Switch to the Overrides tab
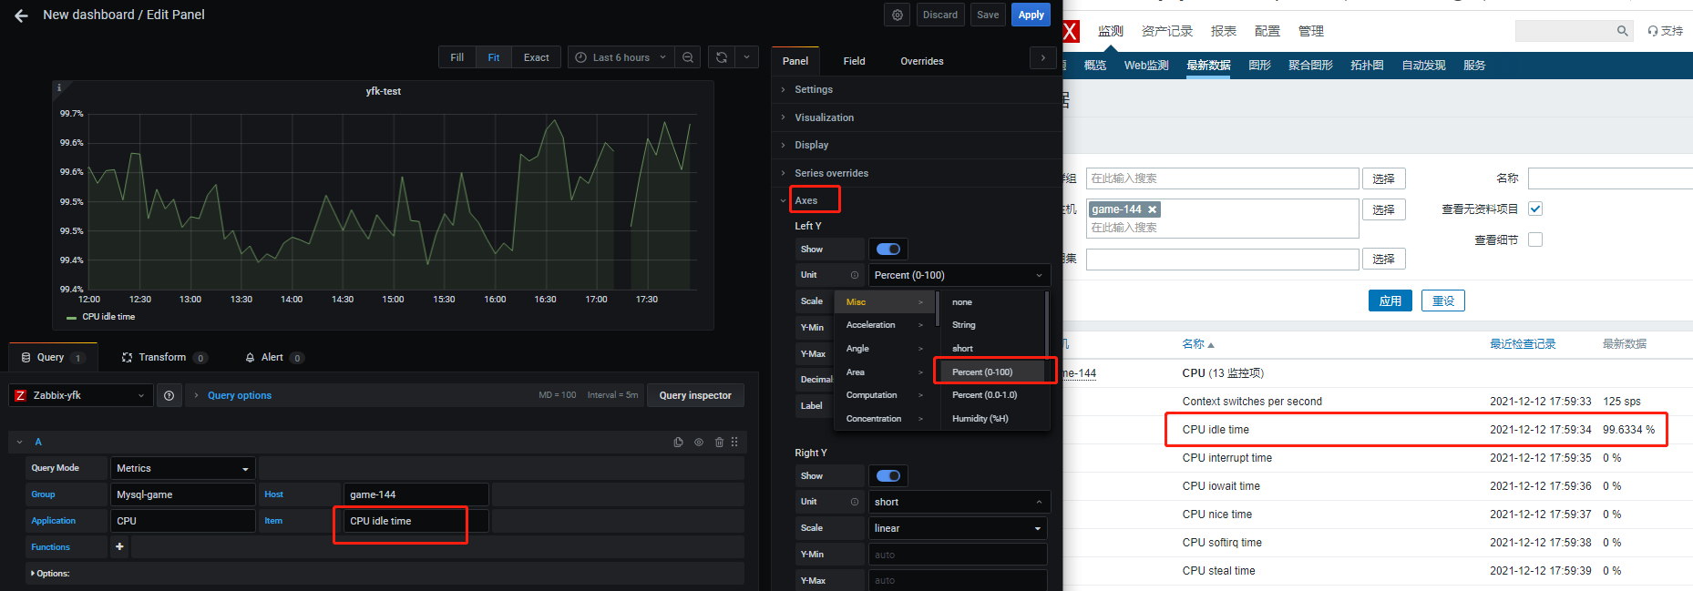The image size is (1693, 591). click(922, 61)
